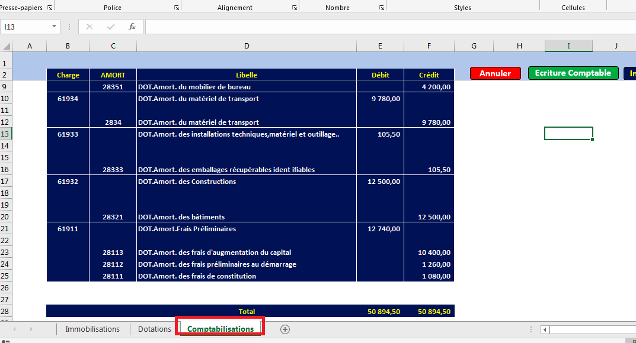Screen dimensions: 636x343
Task: Open the Alignement group dialog launcher
Action: (x=294, y=7)
